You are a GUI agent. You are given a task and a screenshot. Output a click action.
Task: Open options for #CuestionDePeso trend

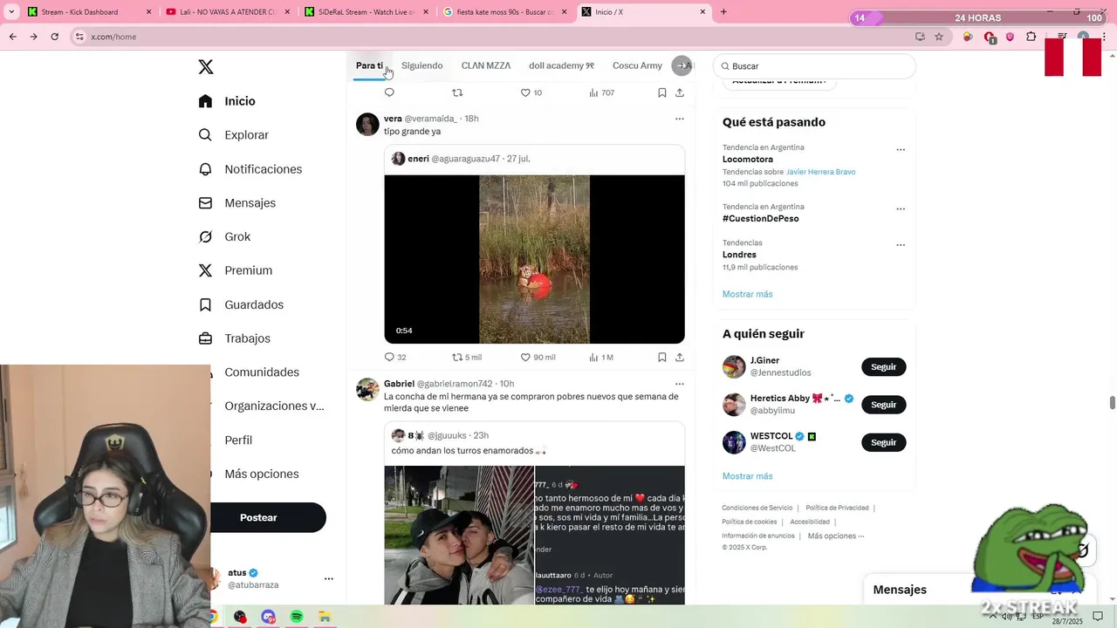pyautogui.click(x=901, y=208)
